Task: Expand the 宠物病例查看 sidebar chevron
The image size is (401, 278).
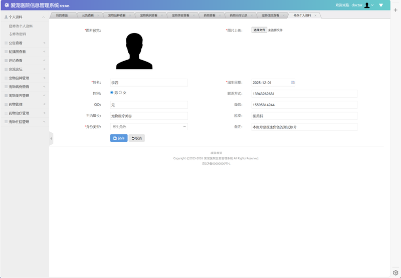Action: click(44, 87)
